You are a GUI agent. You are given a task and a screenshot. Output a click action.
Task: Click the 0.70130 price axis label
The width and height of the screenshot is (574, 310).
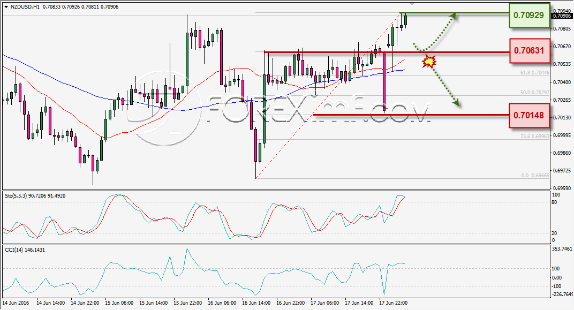click(x=562, y=117)
